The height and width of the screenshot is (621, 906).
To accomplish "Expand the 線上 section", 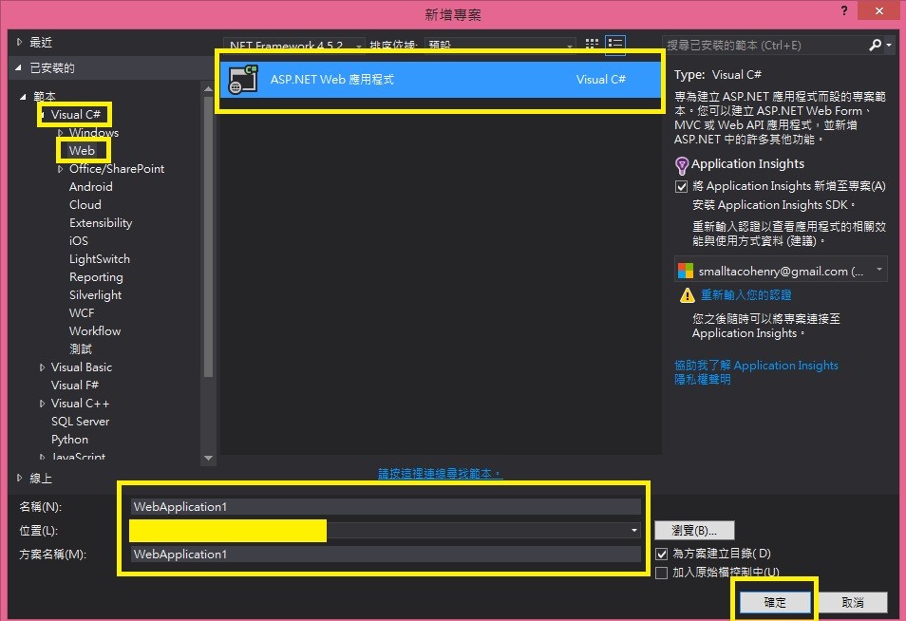I will 19,478.
